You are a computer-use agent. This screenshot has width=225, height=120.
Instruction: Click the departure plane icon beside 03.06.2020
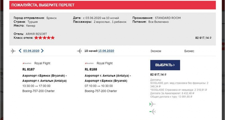point(13,51)
